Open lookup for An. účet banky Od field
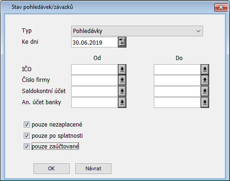230x181 pixels. (122, 102)
